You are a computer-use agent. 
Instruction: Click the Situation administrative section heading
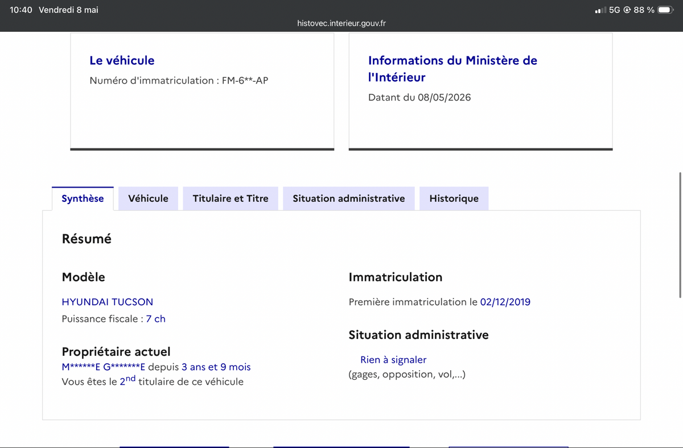419,335
